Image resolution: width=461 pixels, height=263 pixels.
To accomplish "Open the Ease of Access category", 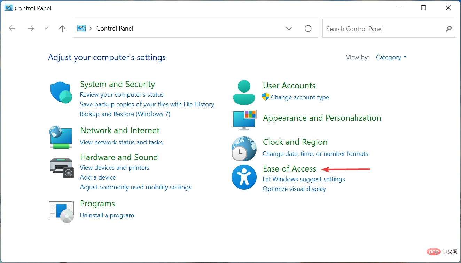I will (x=290, y=169).
